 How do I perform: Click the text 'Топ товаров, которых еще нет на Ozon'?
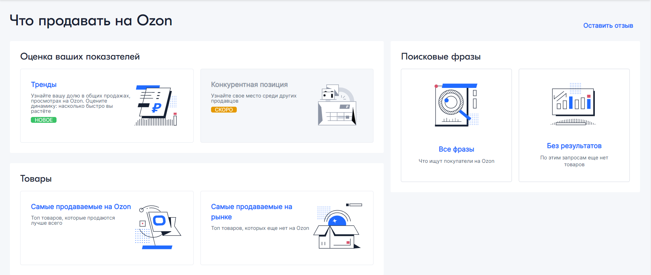pos(260,228)
